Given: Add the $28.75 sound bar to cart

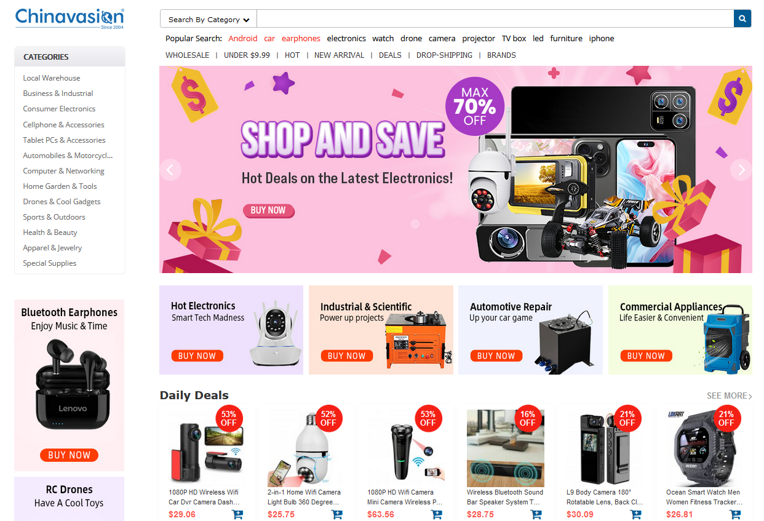Looking at the screenshot, I should [536, 514].
